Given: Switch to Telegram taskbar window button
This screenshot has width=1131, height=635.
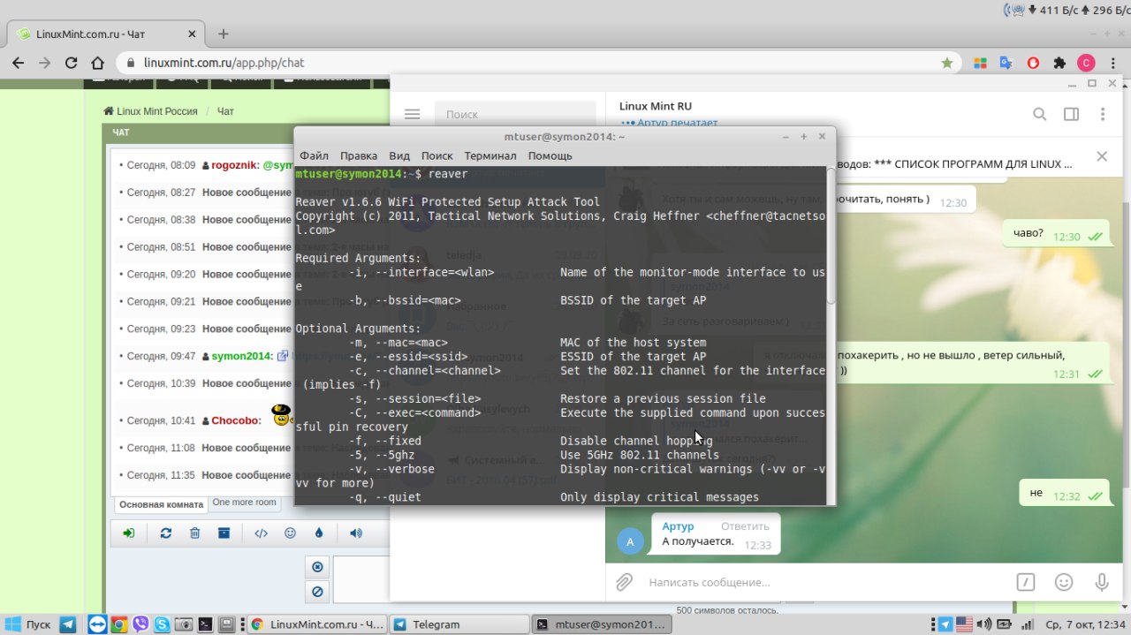Looking at the screenshot, I should click(x=459, y=624).
